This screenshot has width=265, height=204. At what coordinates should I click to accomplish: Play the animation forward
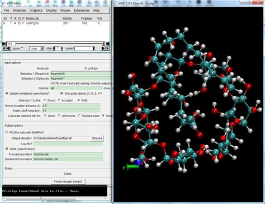tap(103, 48)
